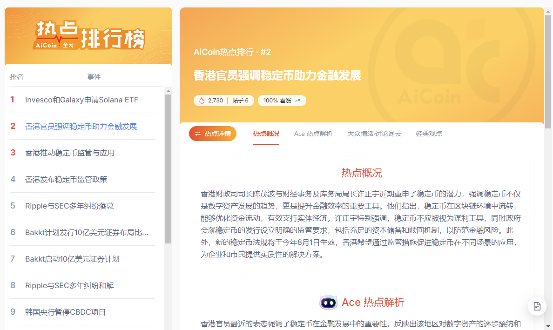Click the 排名 column header
The image size is (553, 330).
tap(17, 77)
